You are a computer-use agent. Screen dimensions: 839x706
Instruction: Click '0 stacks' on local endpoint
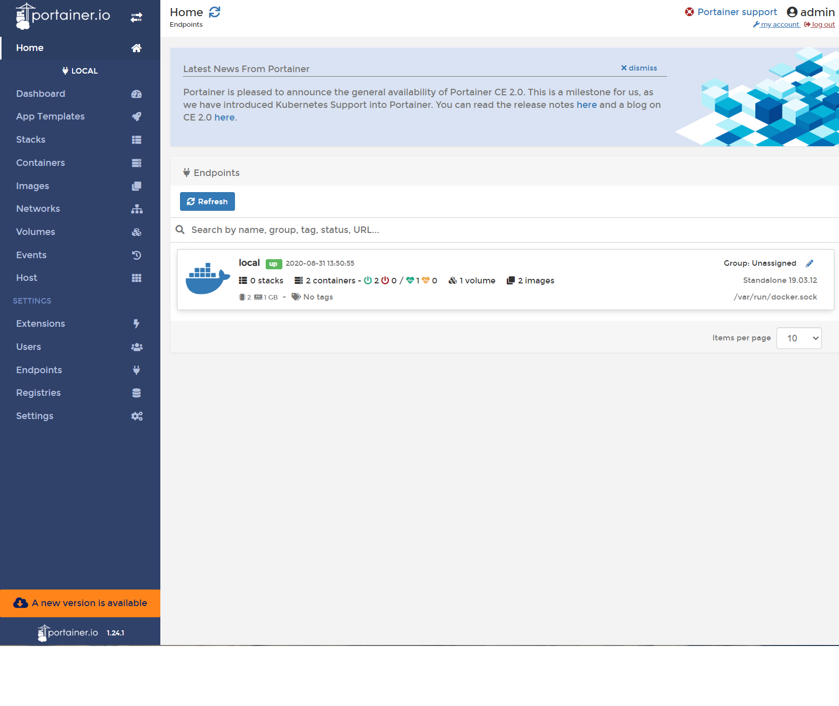[261, 281]
